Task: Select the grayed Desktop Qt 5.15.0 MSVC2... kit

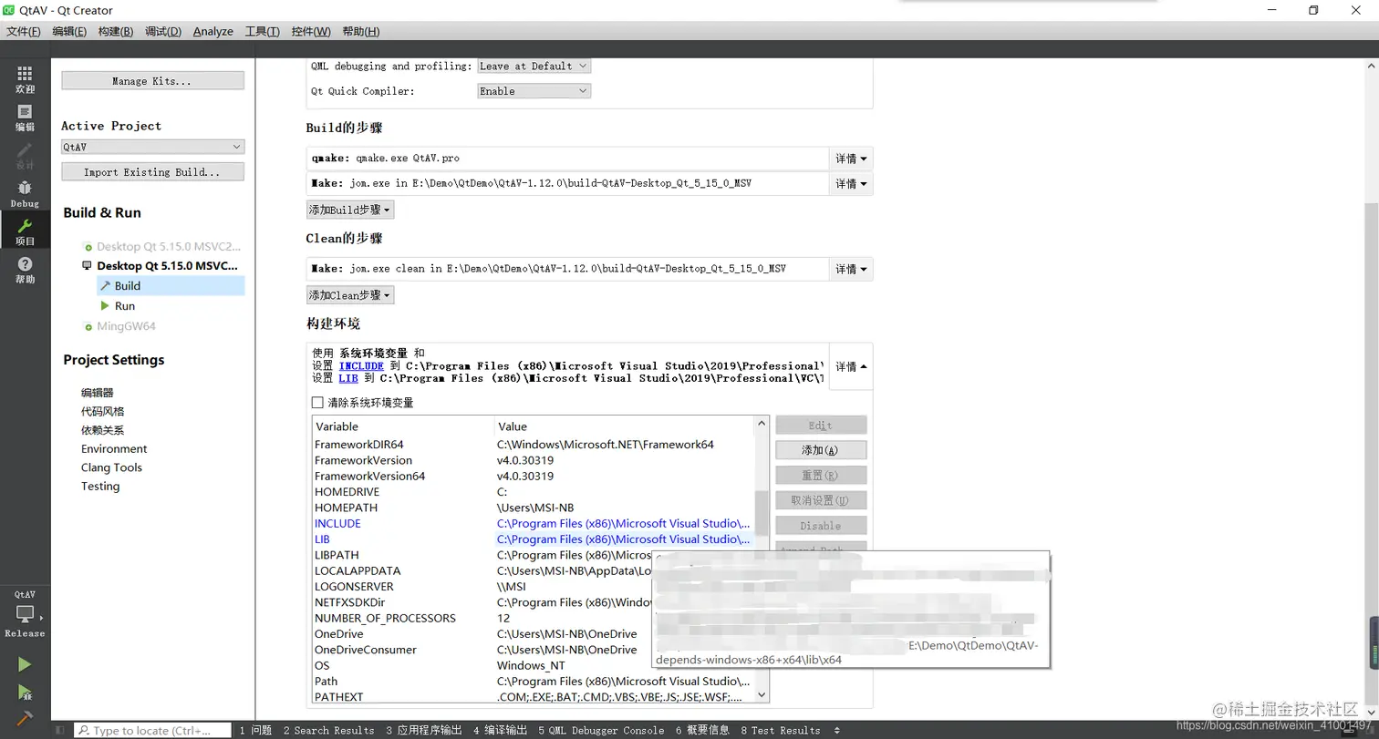Action: [x=162, y=247]
